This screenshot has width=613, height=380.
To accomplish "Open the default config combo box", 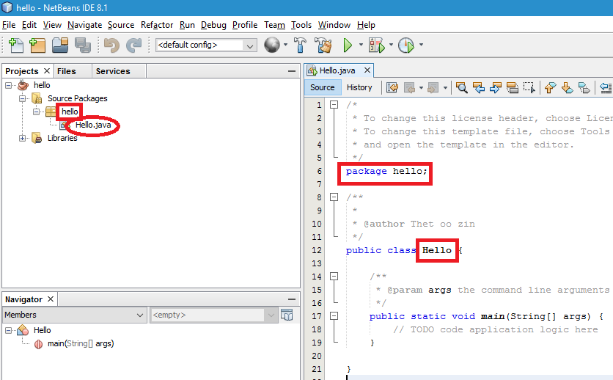I will [x=206, y=45].
